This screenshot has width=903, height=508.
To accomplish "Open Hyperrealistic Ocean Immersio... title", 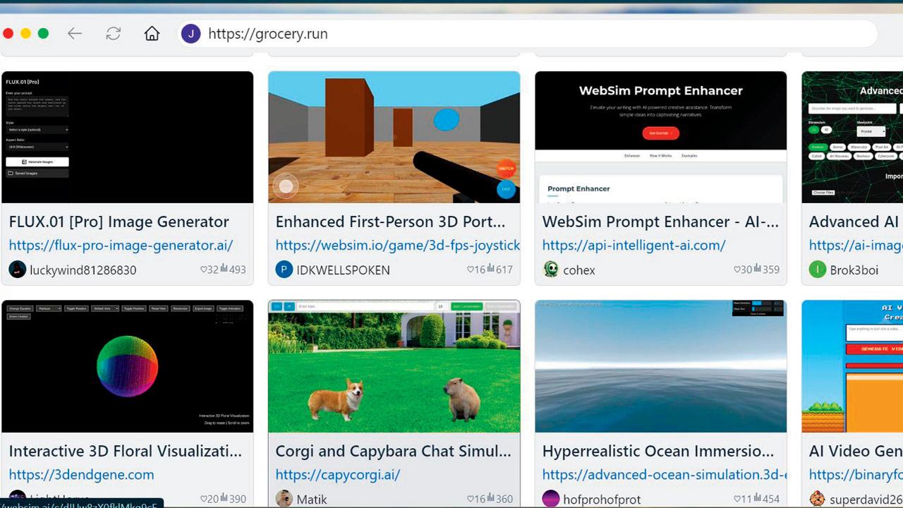I will (657, 451).
